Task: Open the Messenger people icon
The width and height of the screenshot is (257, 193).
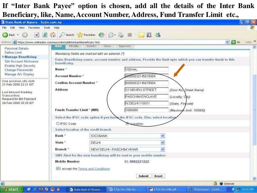Action: coord(158,35)
